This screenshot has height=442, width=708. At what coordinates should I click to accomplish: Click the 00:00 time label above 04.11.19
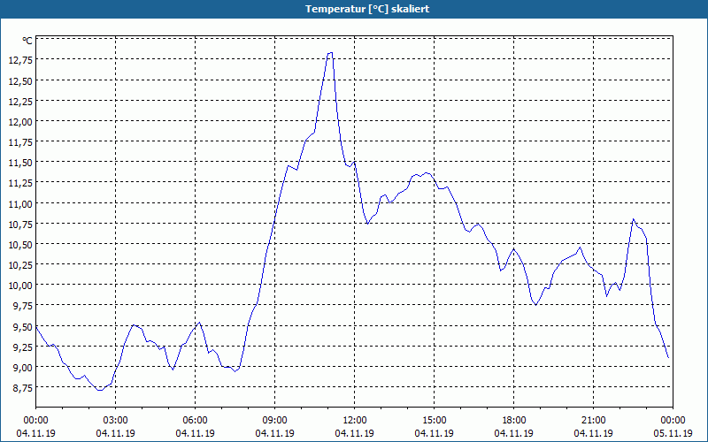(35, 421)
